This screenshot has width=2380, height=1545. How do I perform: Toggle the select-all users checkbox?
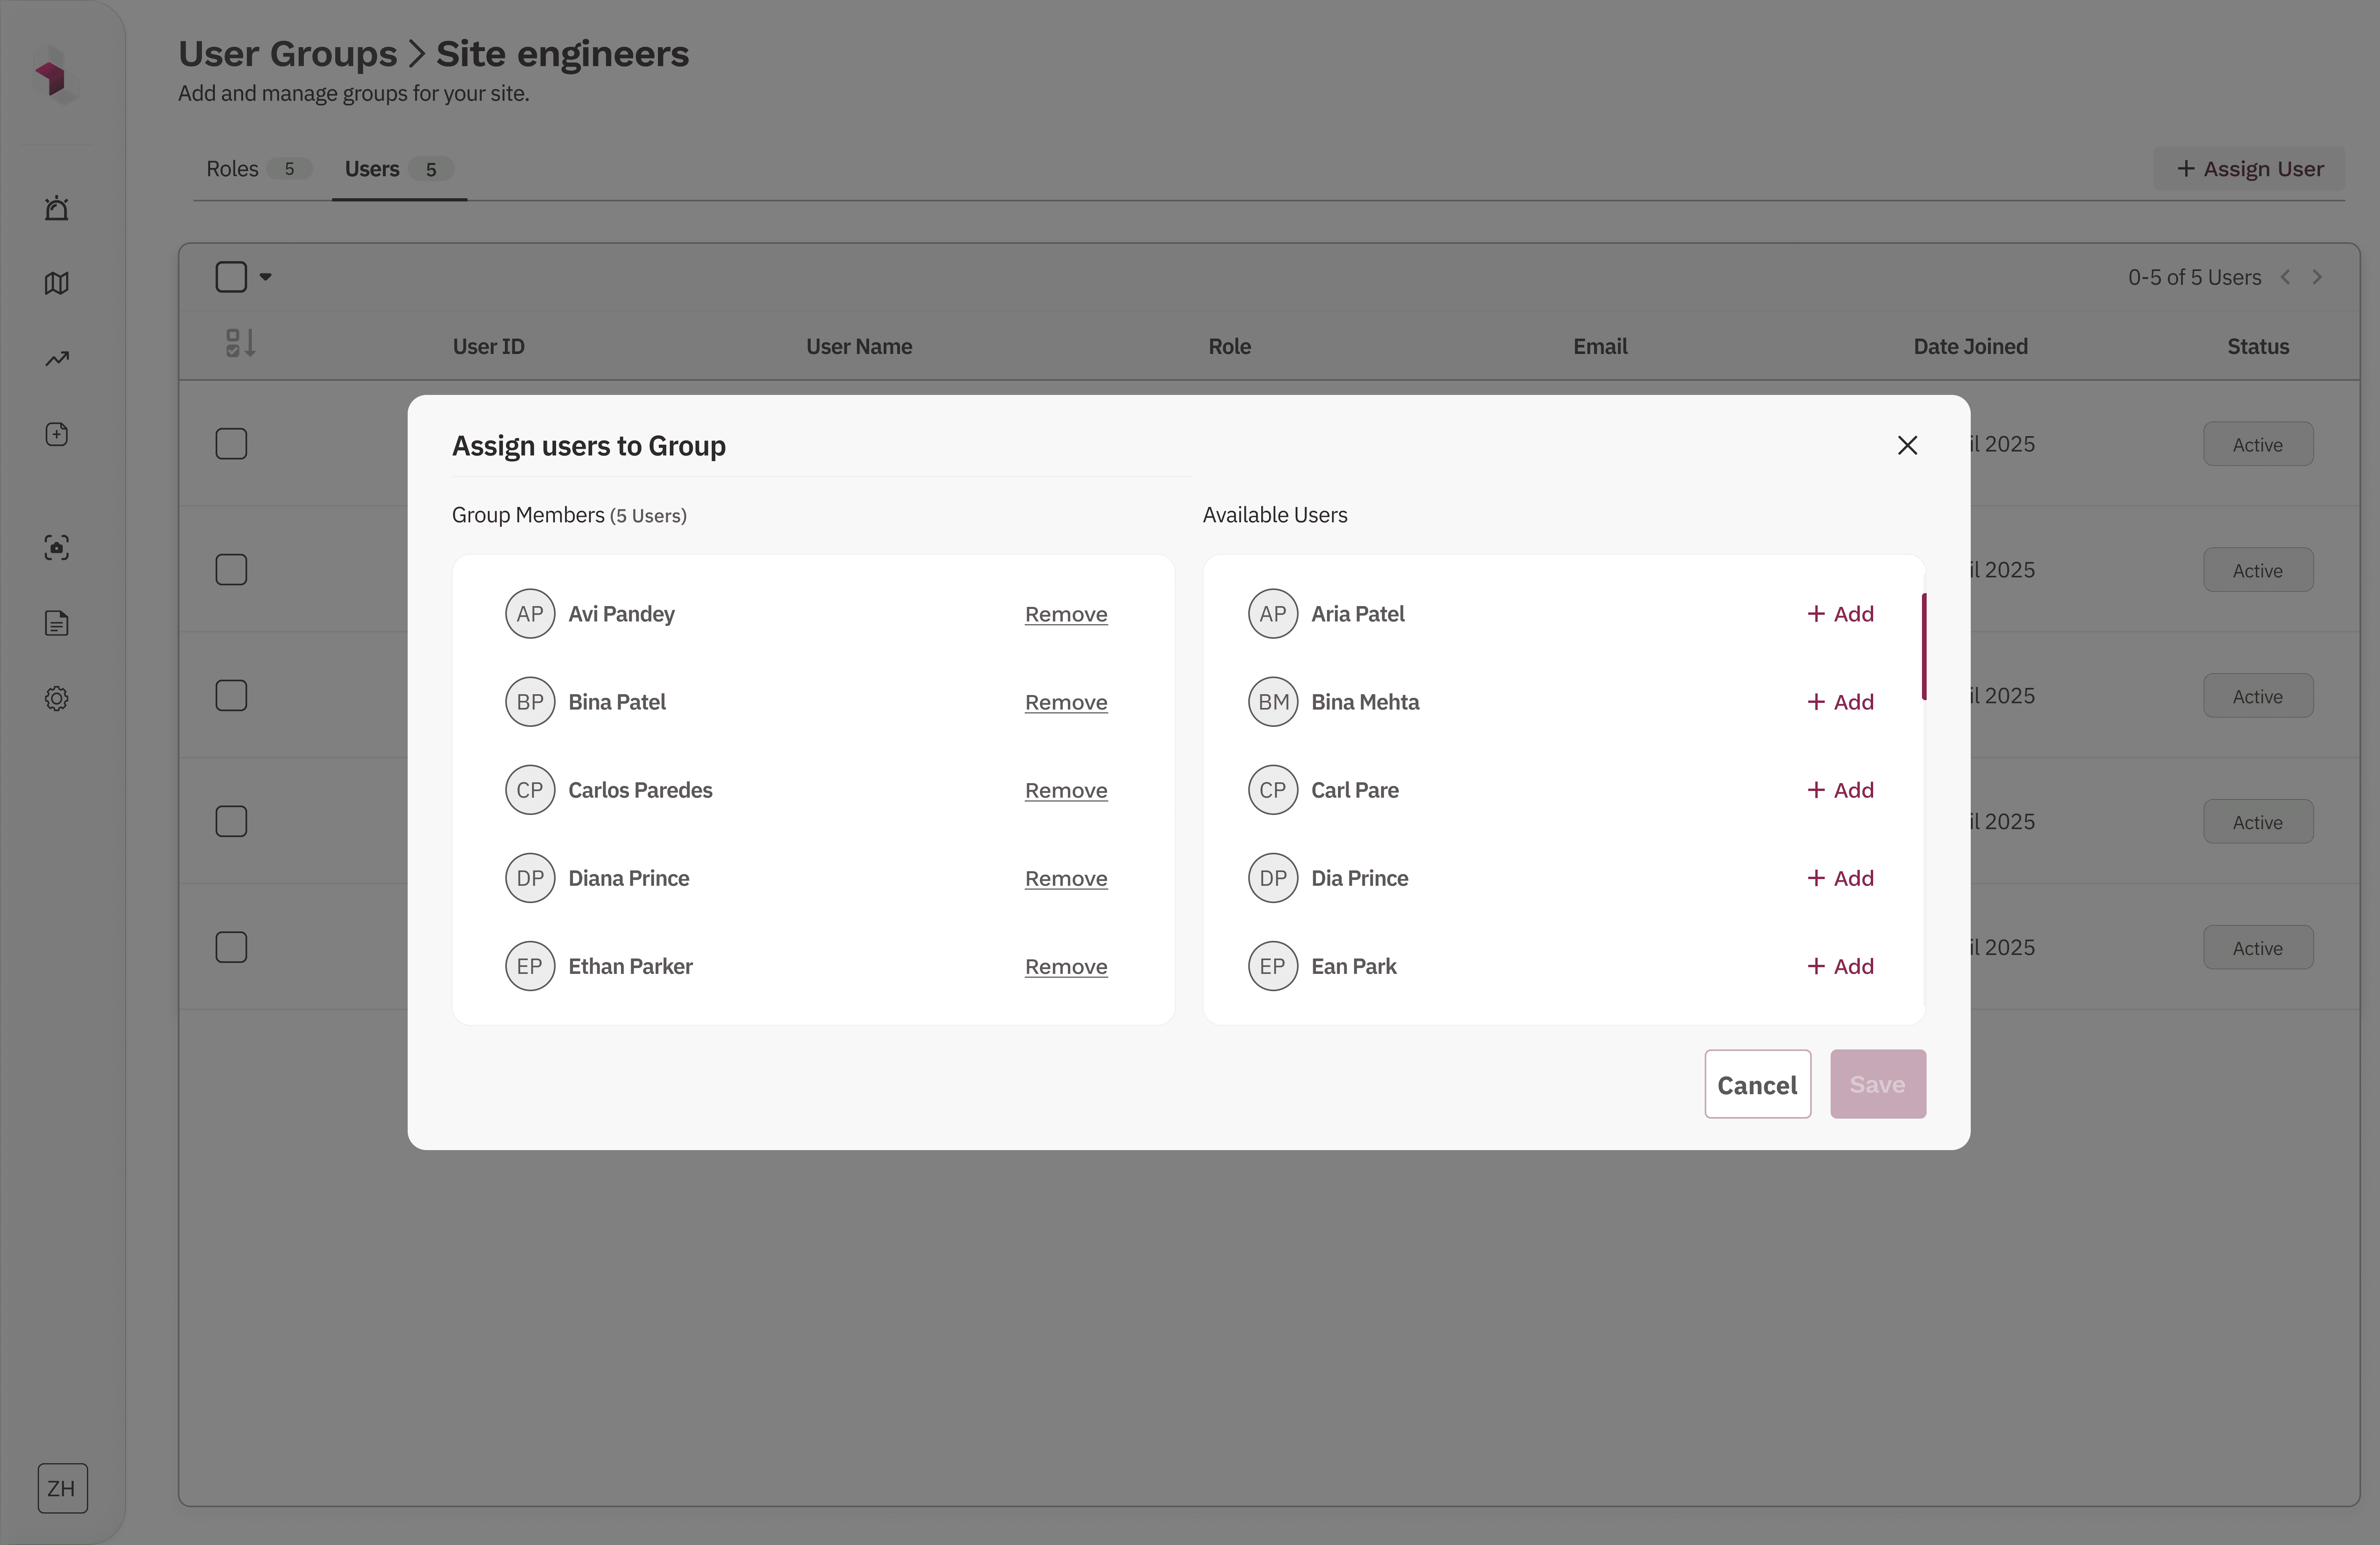click(x=231, y=277)
